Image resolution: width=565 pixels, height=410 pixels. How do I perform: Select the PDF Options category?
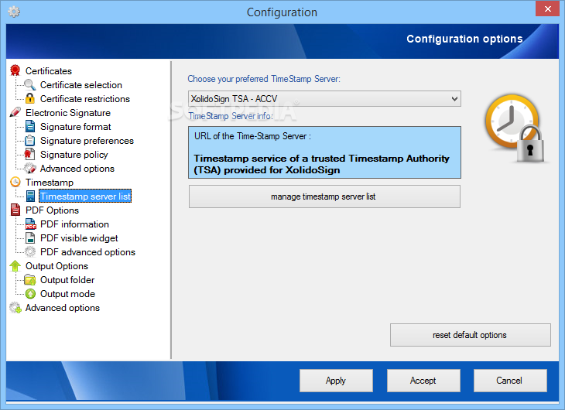[x=53, y=210]
